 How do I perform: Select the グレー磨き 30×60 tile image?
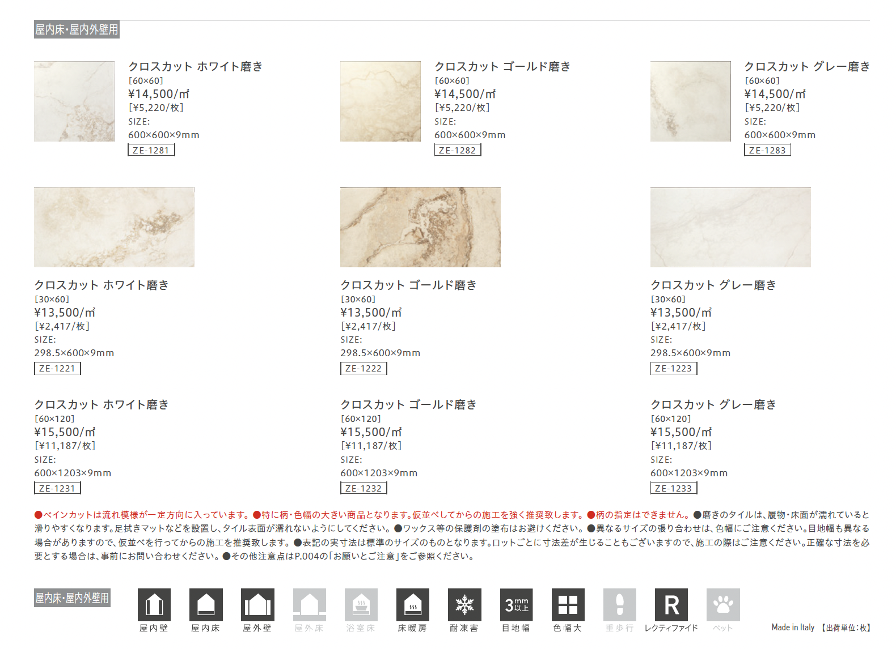(x=730, y=227)
